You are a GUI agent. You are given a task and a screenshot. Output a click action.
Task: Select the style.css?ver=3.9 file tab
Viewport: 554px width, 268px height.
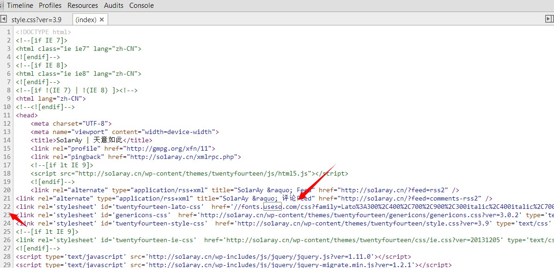[37, 20]
